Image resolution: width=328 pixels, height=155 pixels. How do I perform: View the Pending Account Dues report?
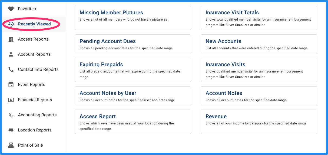133,44
